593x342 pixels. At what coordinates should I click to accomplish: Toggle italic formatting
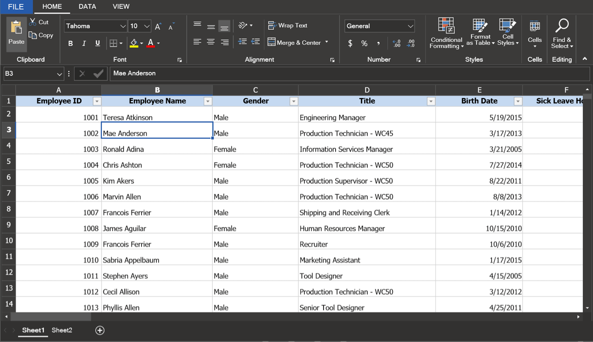[84, 43]
